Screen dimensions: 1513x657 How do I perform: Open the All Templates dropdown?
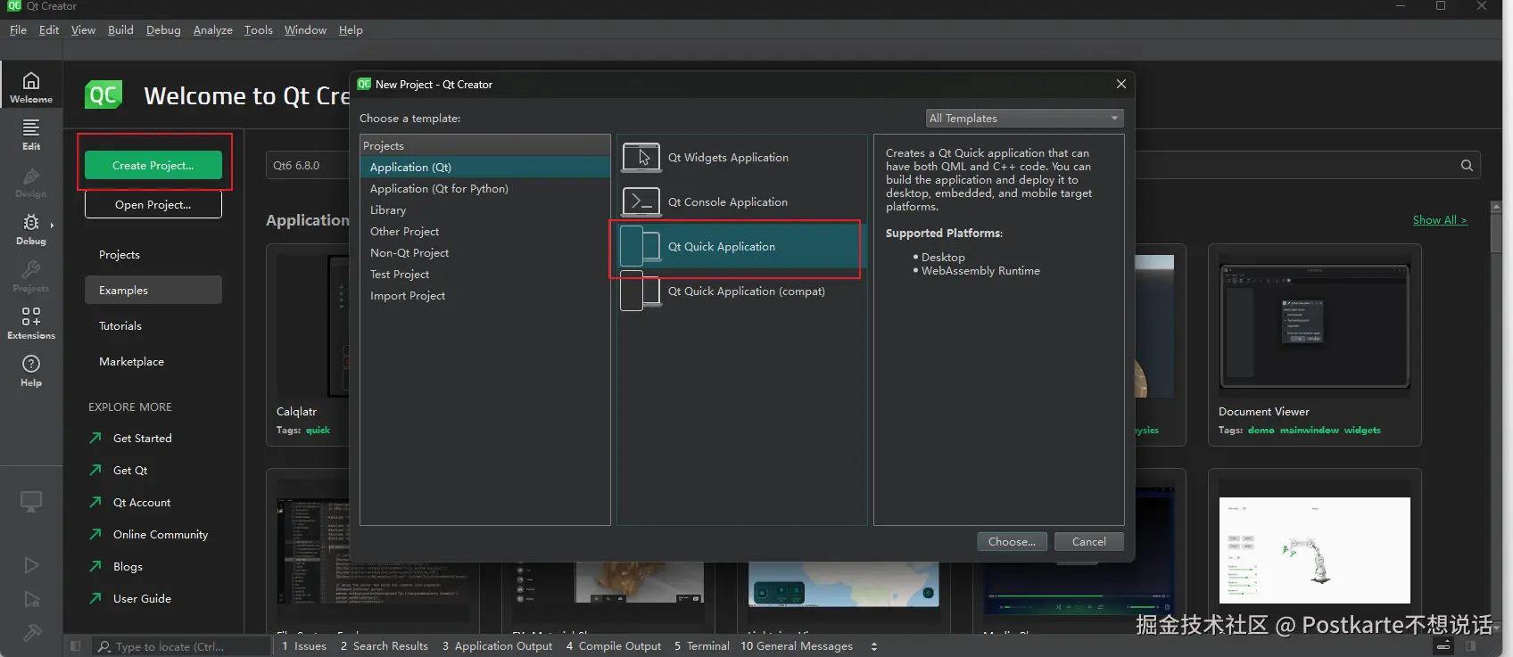1024,118
